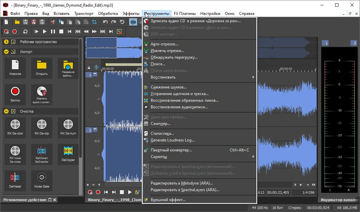Open the Новинка (new file) tile
The width and height of the screenshot is (360, 212).
(x=15, y=68)
